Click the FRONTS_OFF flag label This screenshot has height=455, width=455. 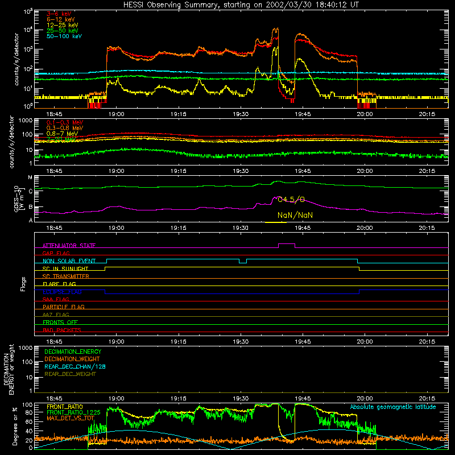click(x=60, y=322)
